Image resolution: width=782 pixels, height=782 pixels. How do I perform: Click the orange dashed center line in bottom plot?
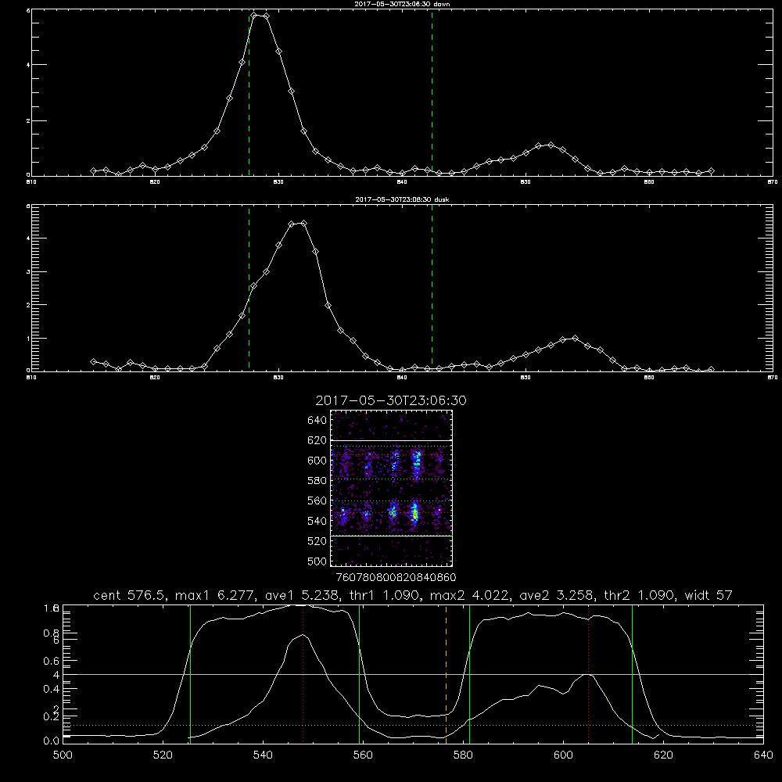point(446,673)
